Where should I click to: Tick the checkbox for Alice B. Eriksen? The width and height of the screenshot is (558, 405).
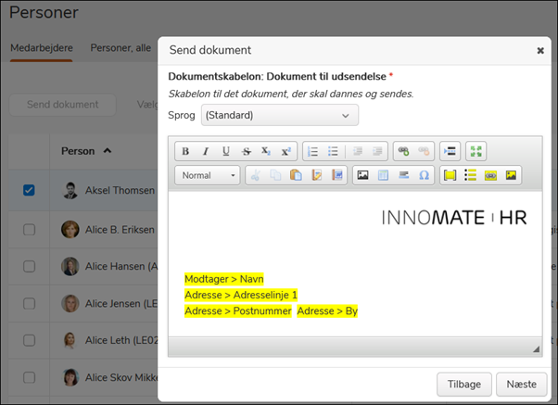pyautogui.click(x=29, y=229)
